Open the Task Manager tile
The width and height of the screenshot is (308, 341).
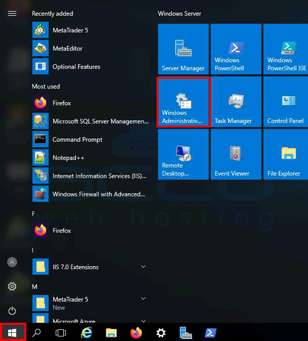coord(236,102)
